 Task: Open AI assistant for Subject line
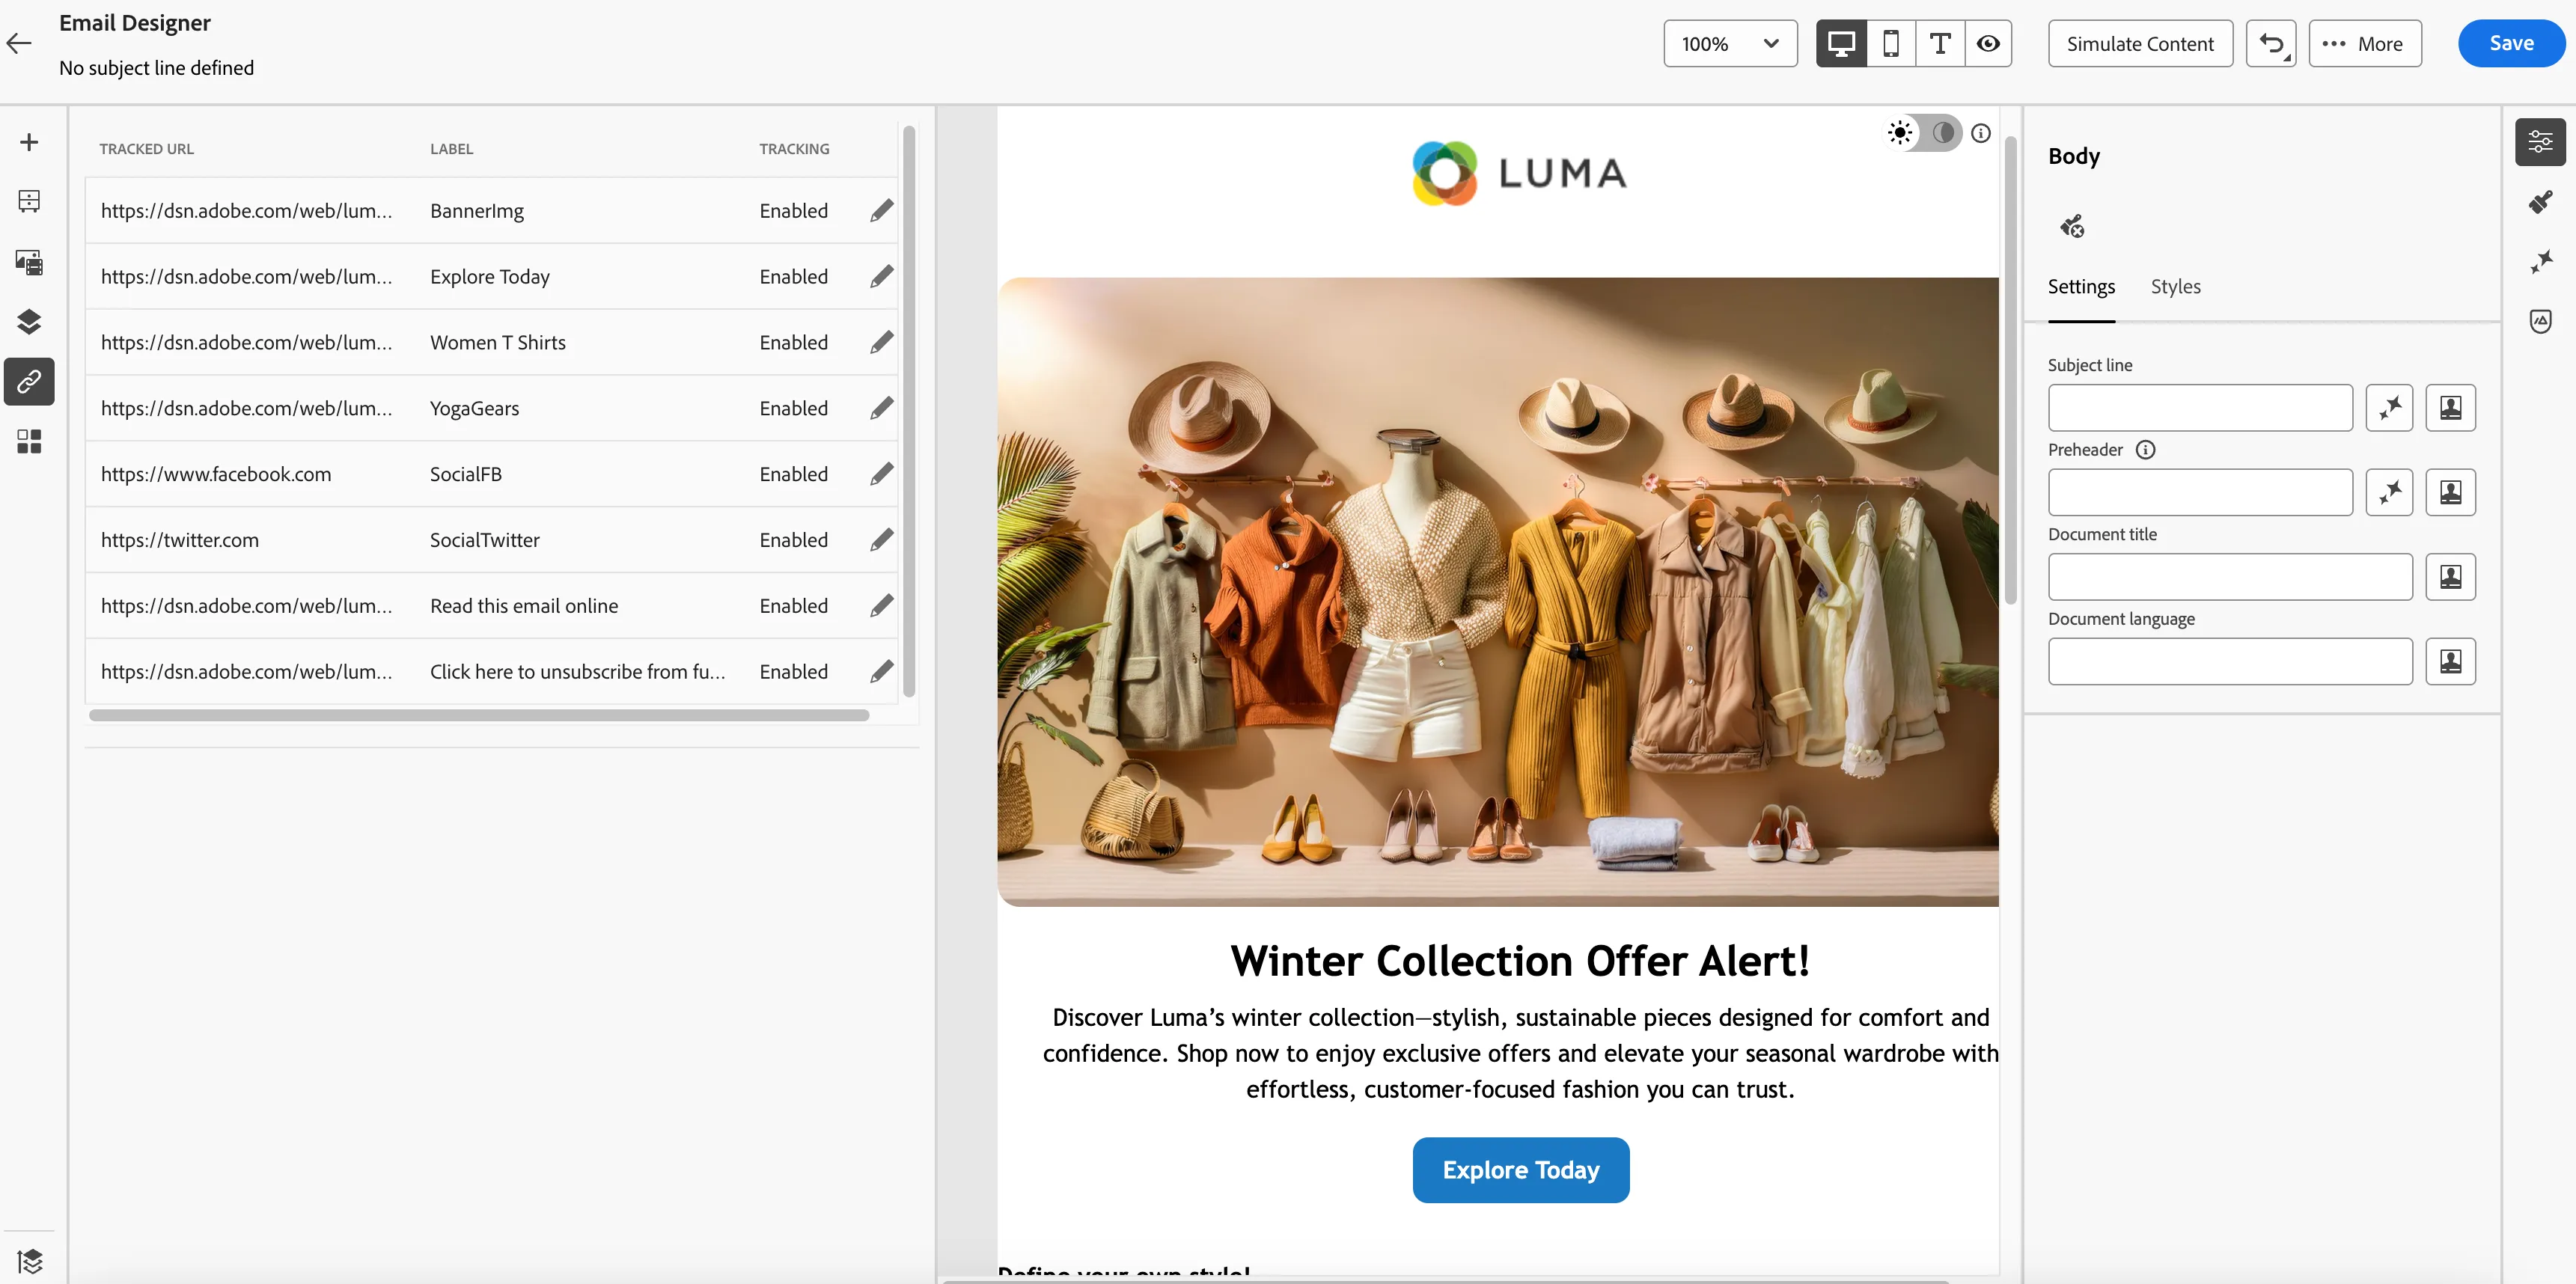pyautogui.click(x=2389, y=408)
